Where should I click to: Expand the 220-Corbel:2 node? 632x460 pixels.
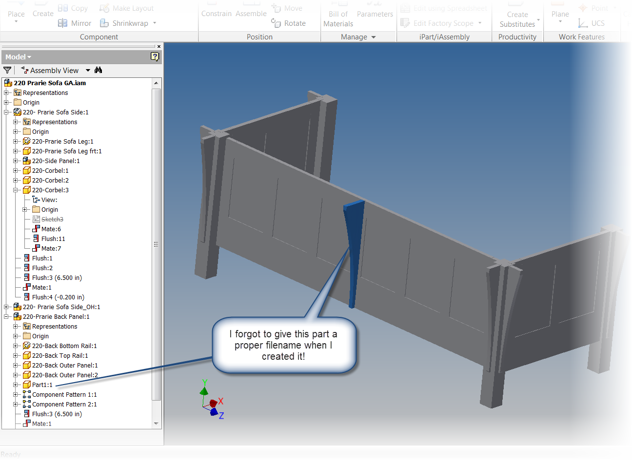[16, 180]
